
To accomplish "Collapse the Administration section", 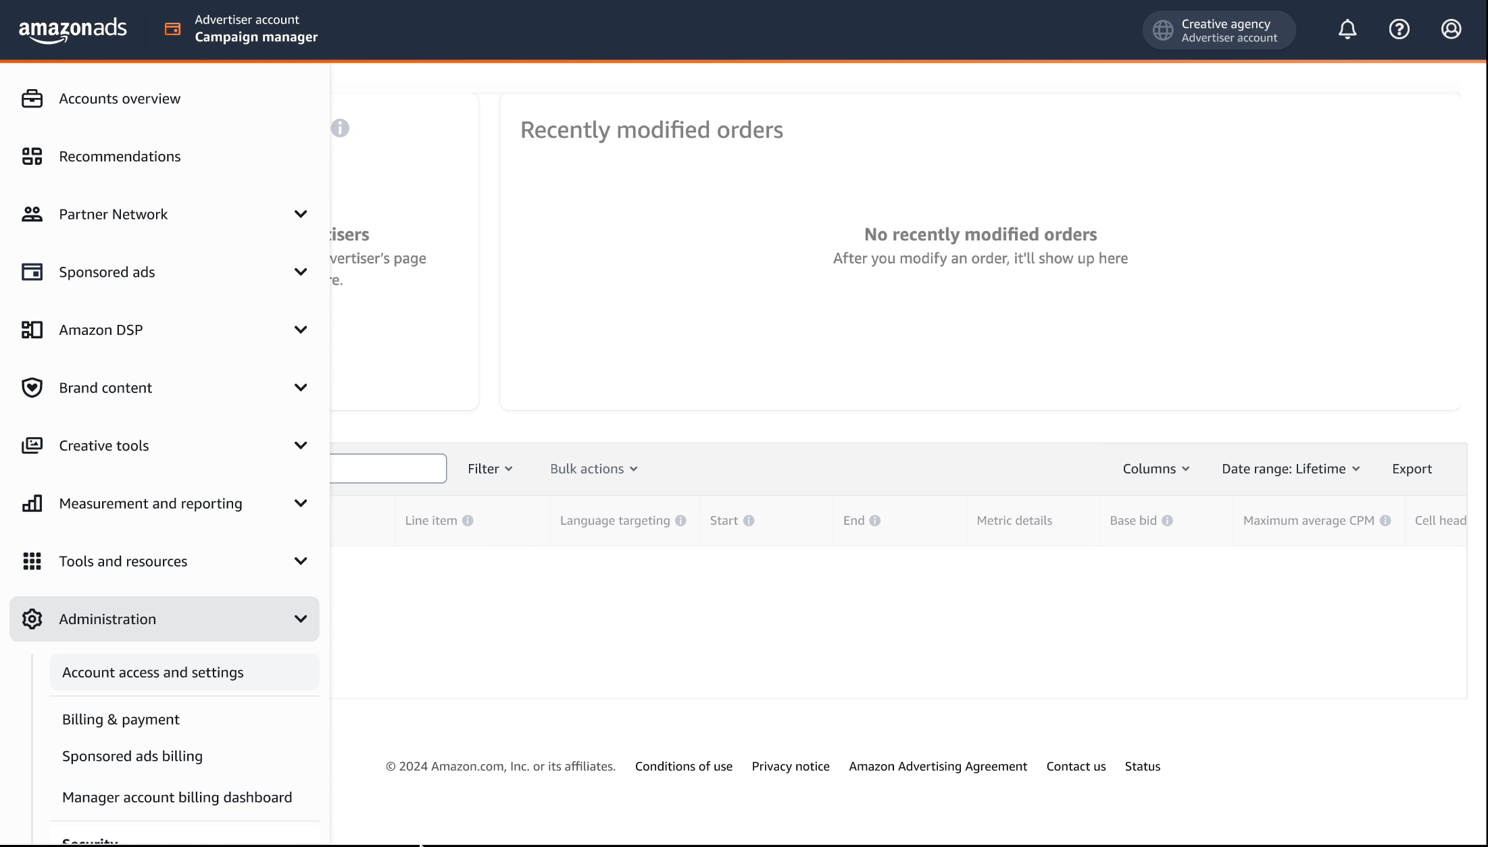I will tap(301, 619).
